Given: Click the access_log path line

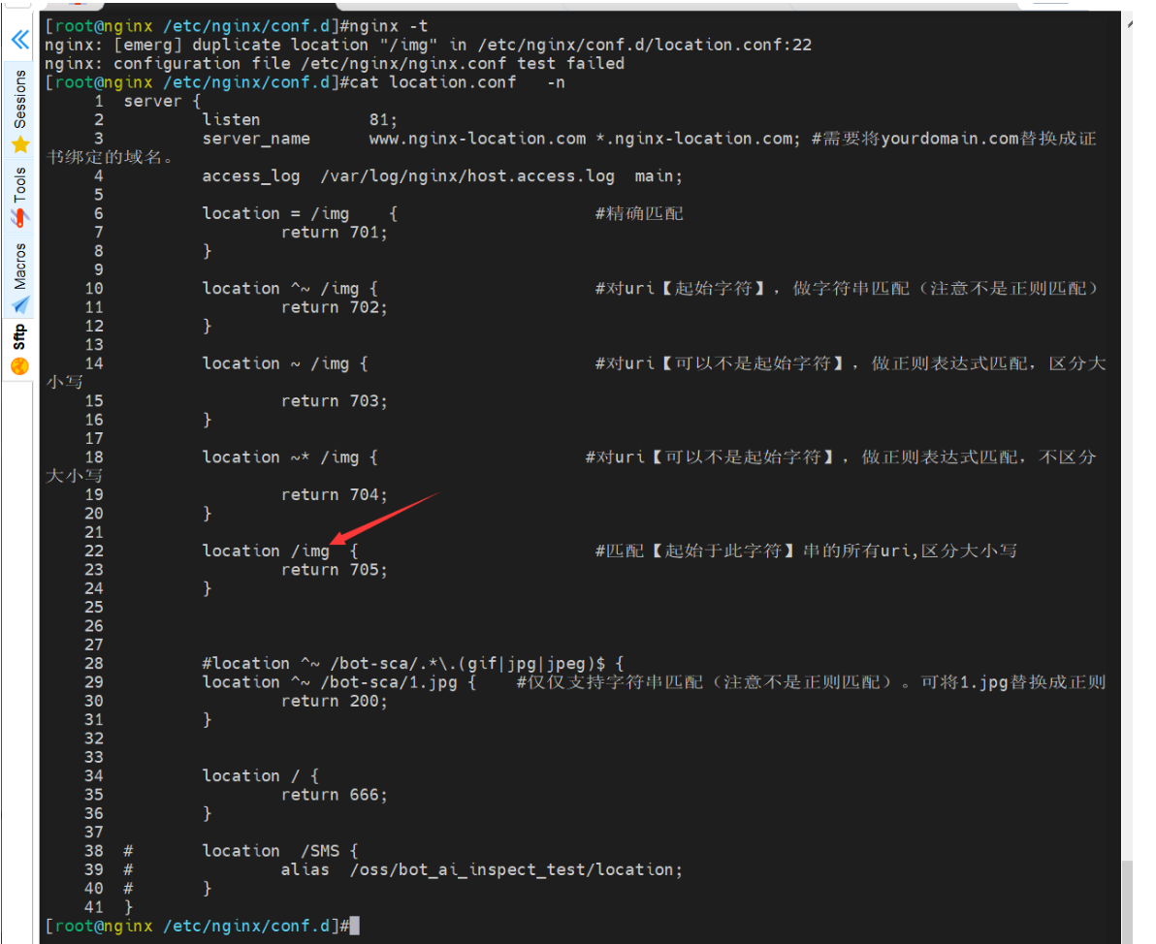Looking at the screenshot, I should (x=442, y=176).
